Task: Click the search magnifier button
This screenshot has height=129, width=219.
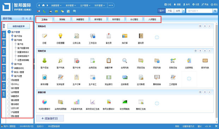Action: (x=215, y=11)
